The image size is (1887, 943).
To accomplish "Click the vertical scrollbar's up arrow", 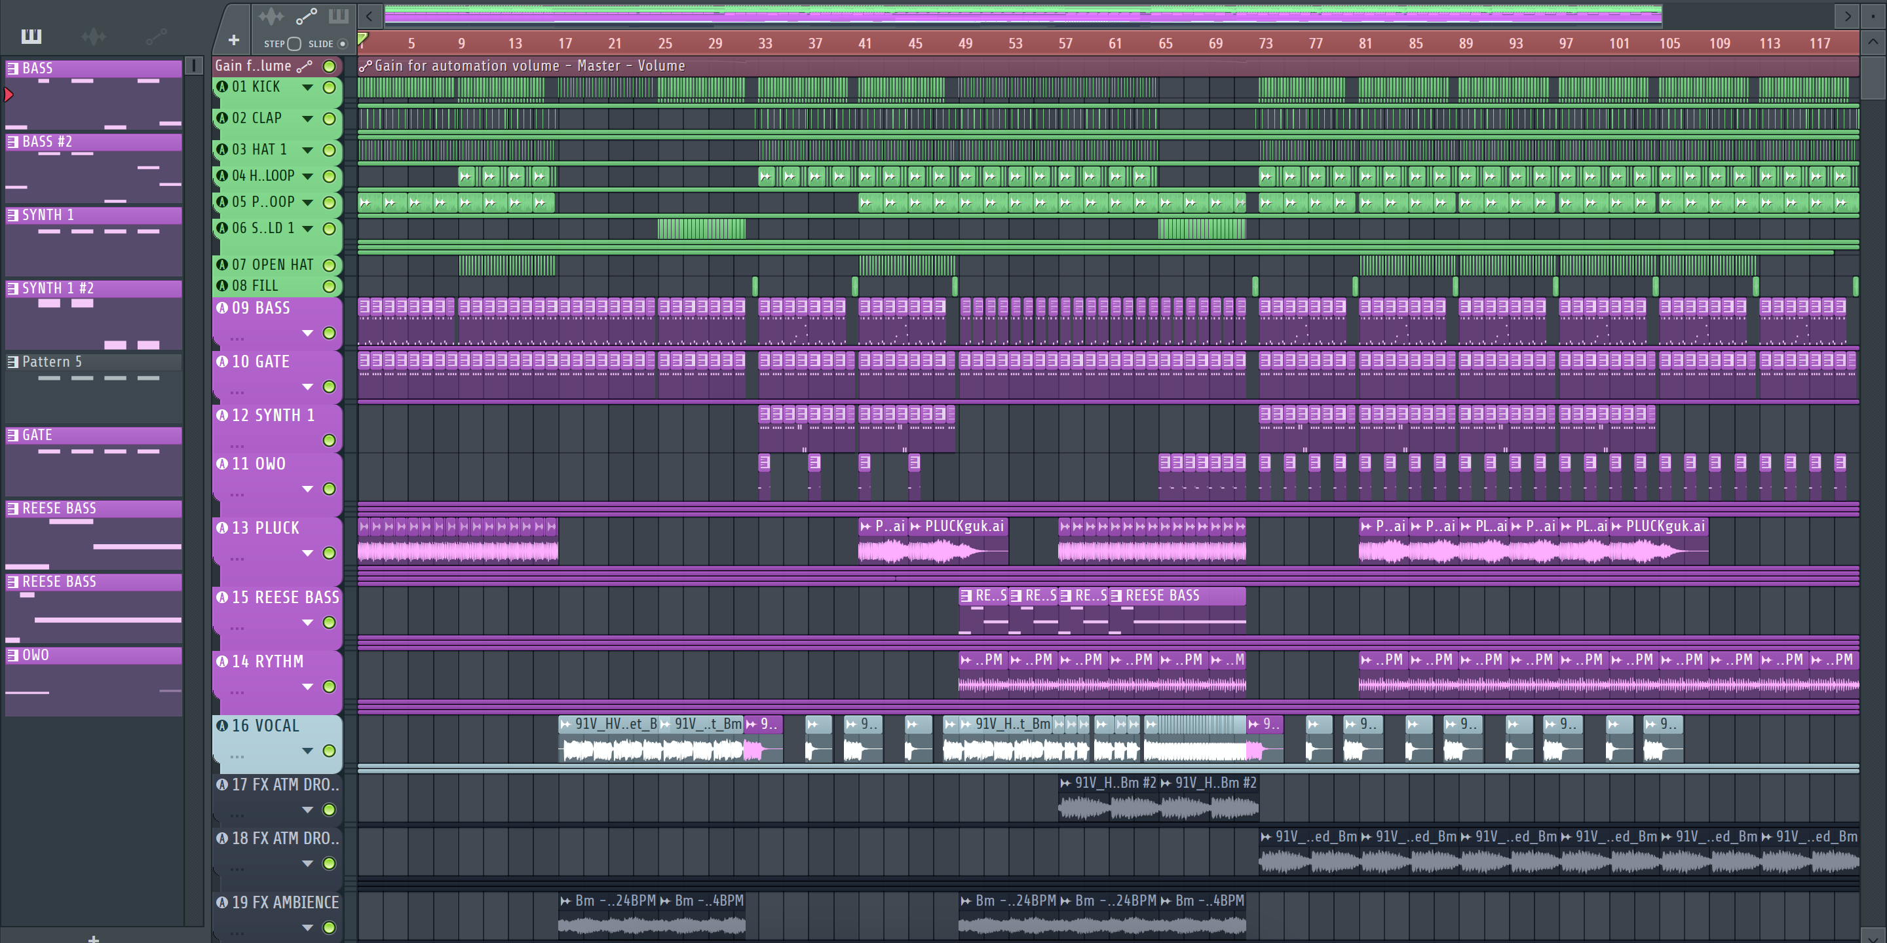I will point(1873,42).
